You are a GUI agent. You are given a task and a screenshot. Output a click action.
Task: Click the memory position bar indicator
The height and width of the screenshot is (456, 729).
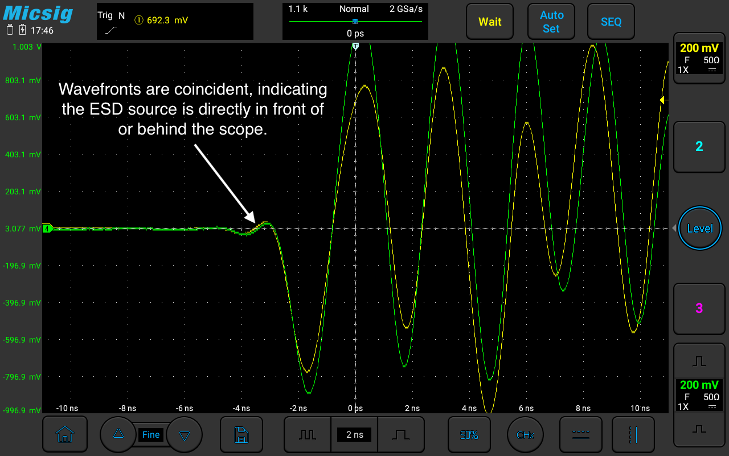coord(355,22)
